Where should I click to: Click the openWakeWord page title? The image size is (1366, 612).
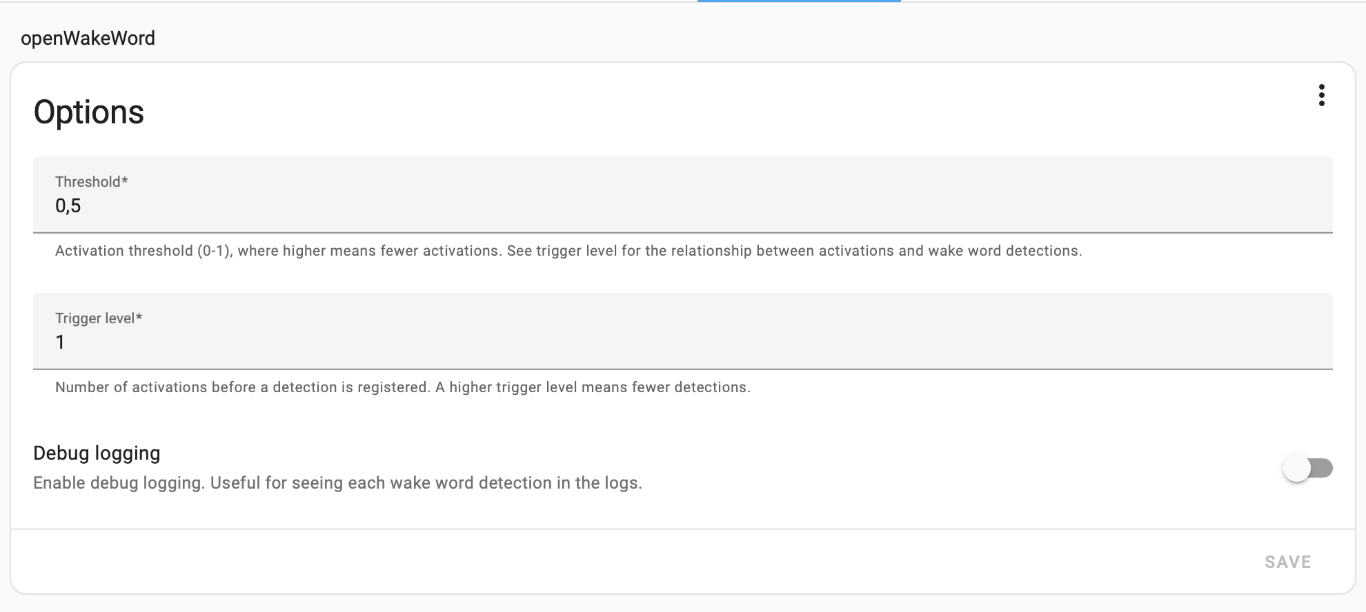(88, 39)
